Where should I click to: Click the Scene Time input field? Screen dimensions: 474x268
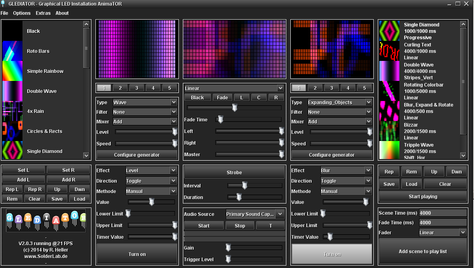[443, 213]
